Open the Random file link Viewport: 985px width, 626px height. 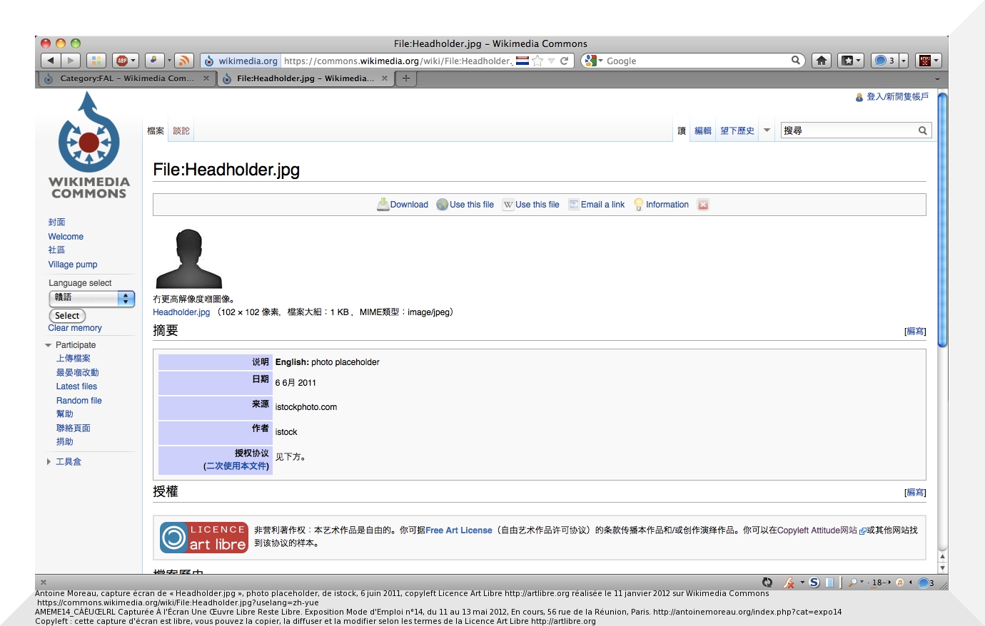coord(79,401)
